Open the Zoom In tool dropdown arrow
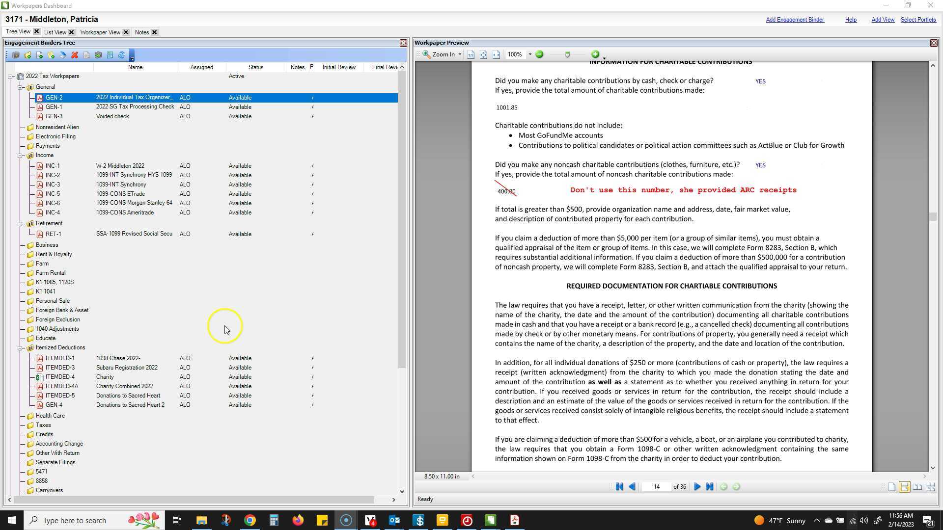Viewport: 943px width, 530px height. 460,54
